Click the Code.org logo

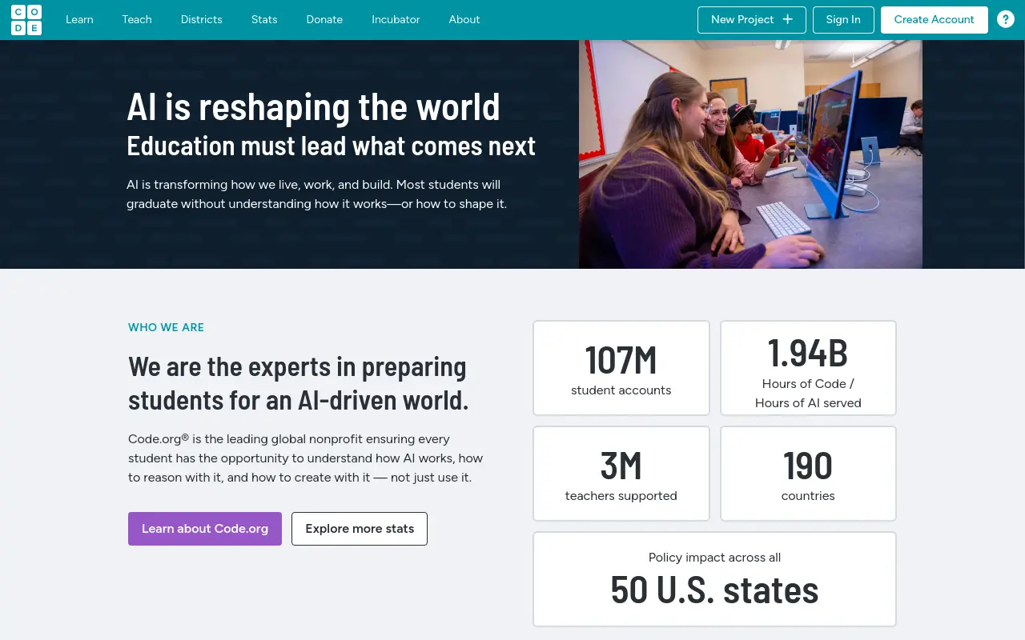(26, 20)
